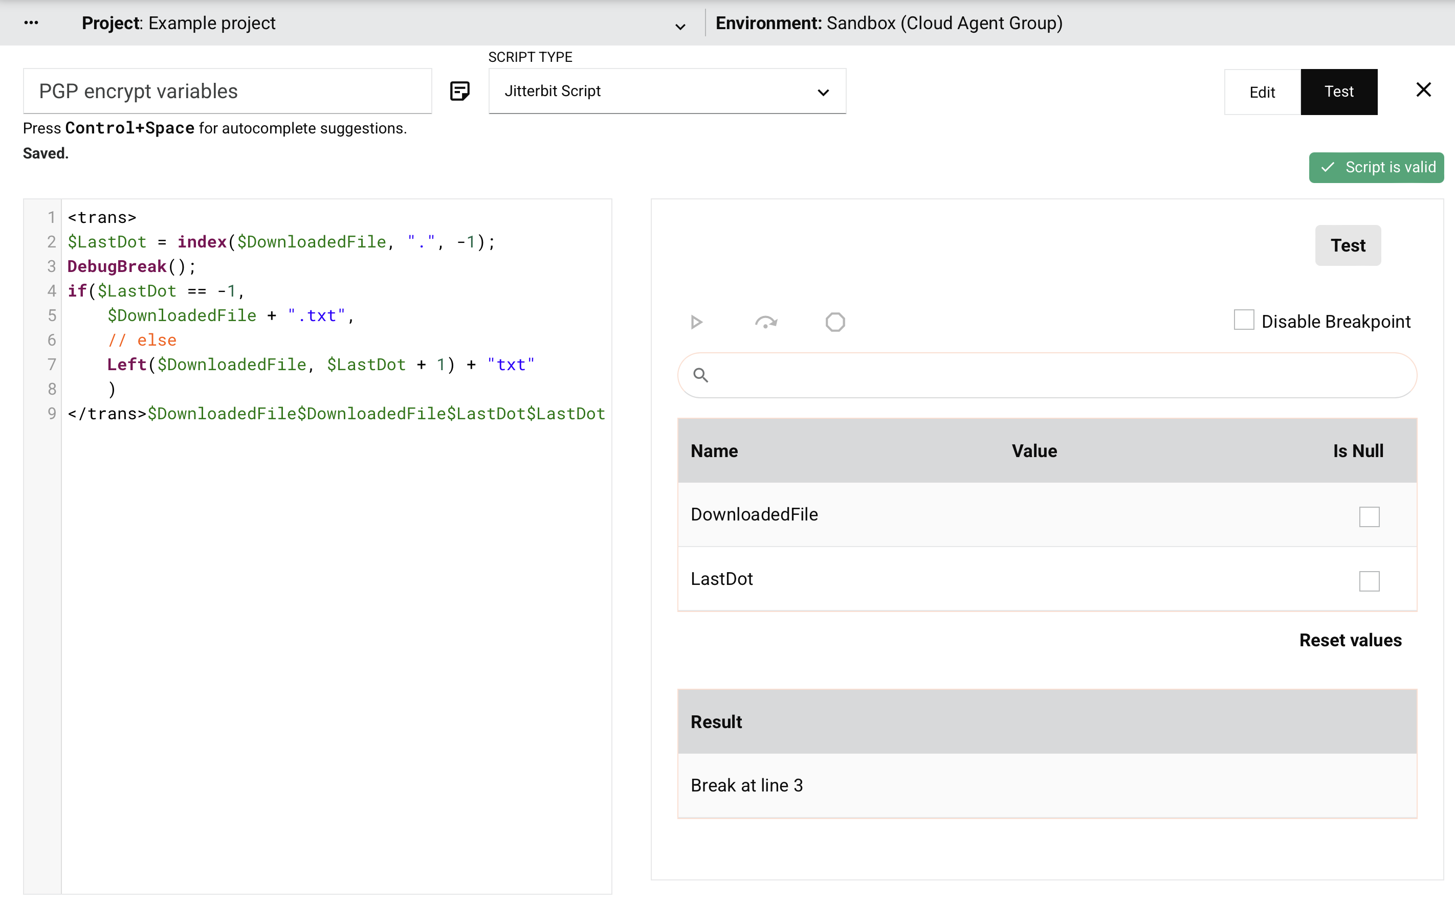Click the three-dot project menu icon
This screenshot has width=1455, height=906.
coord(31,23)
